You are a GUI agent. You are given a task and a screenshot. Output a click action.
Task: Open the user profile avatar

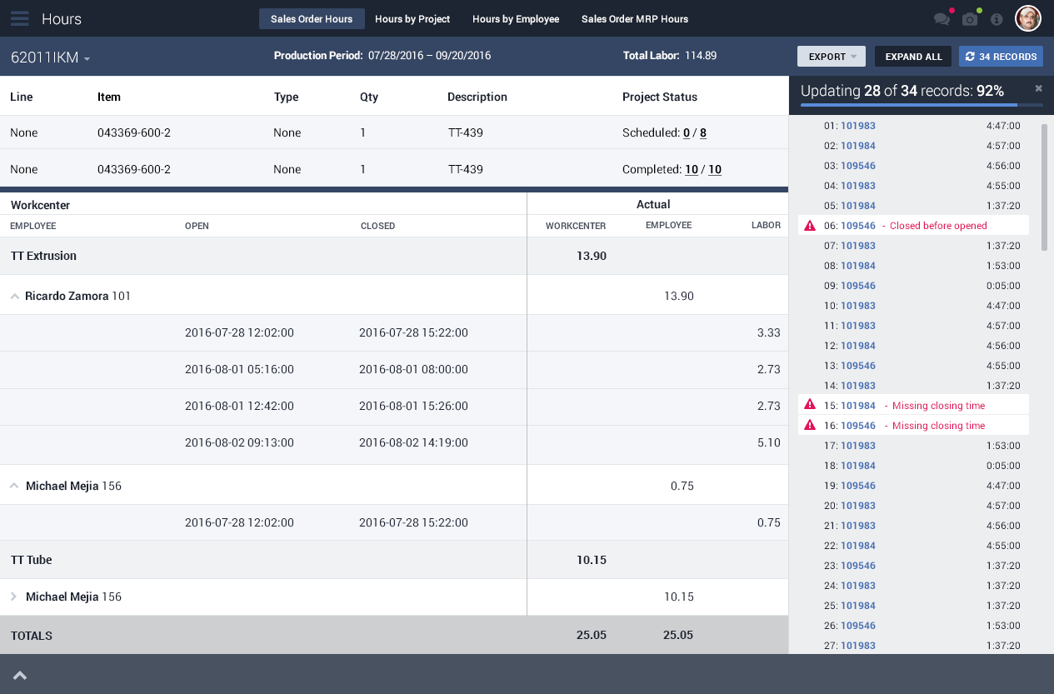coord(1027,18)
